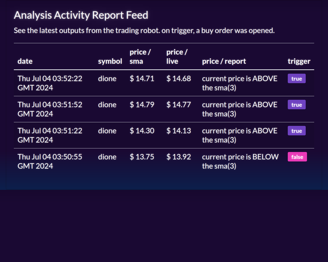Click the subtitle about the trading robot

pyautogui.click(x=144, y=30)
